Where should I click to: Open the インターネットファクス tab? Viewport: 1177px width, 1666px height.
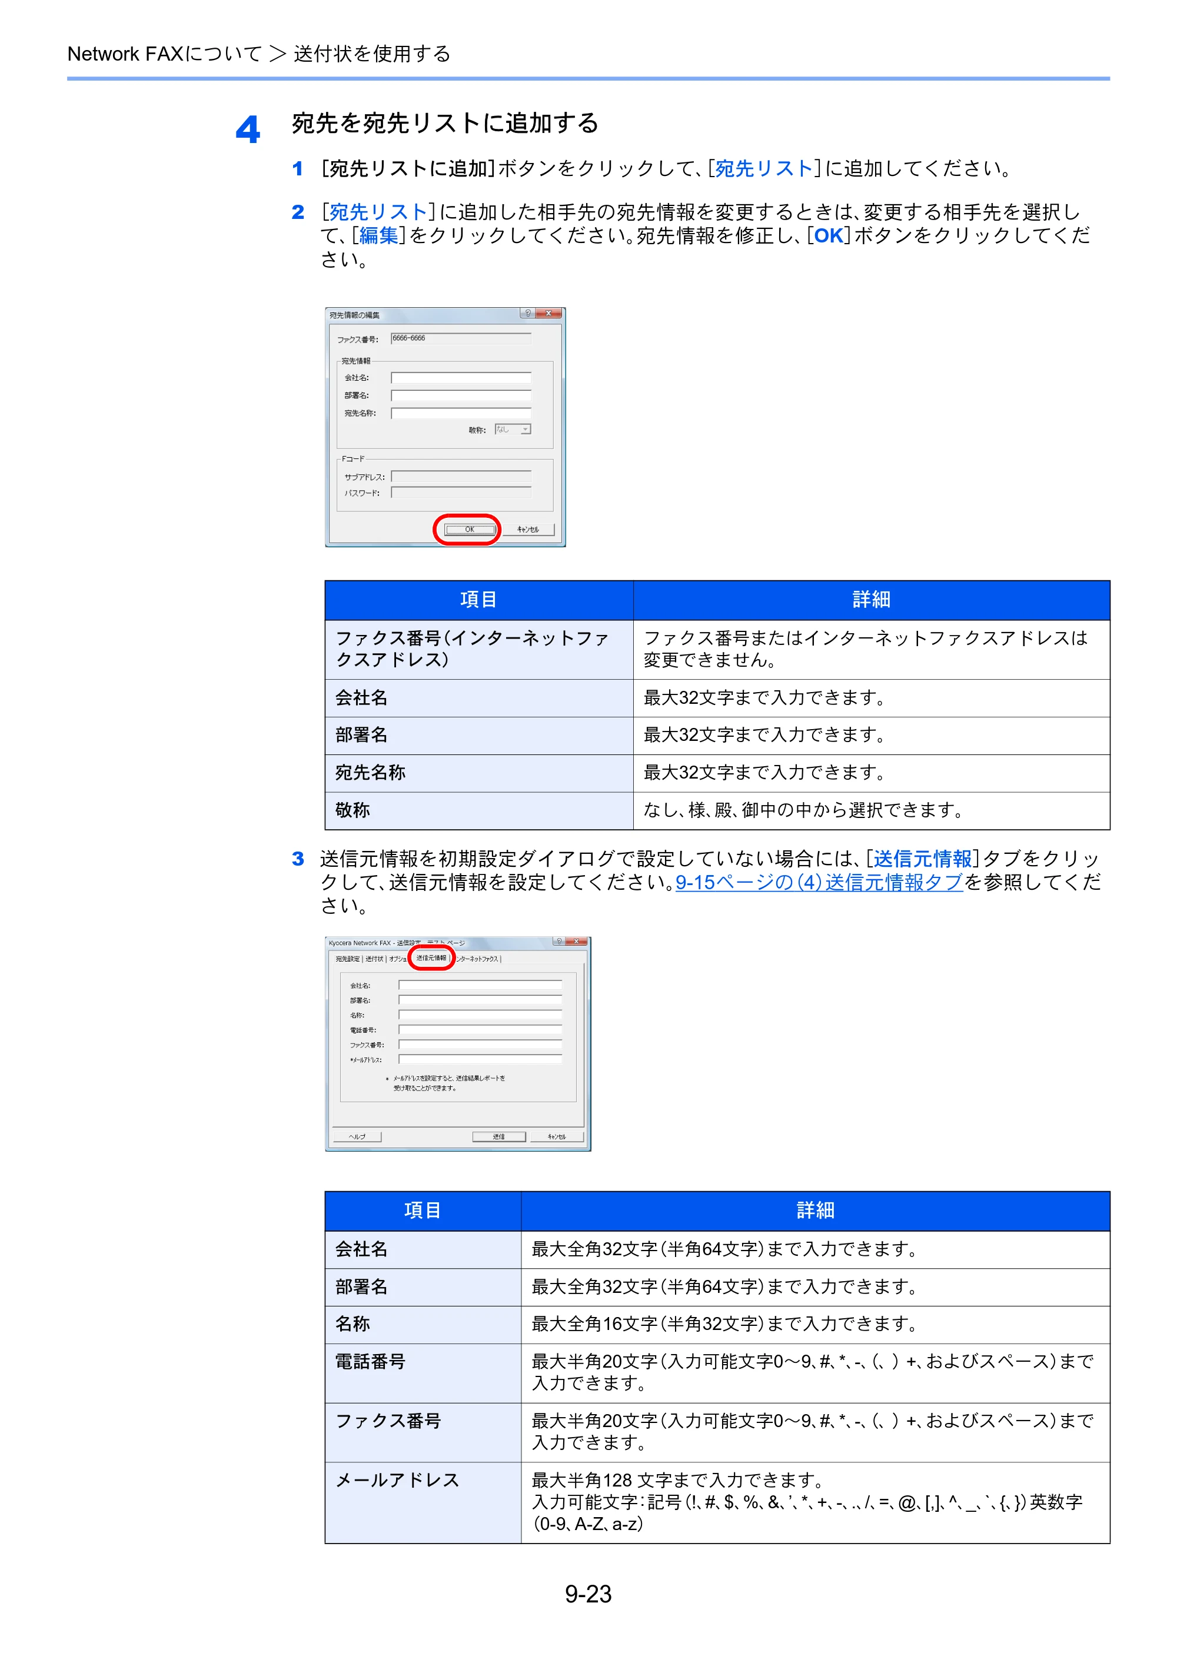point(477,959)
